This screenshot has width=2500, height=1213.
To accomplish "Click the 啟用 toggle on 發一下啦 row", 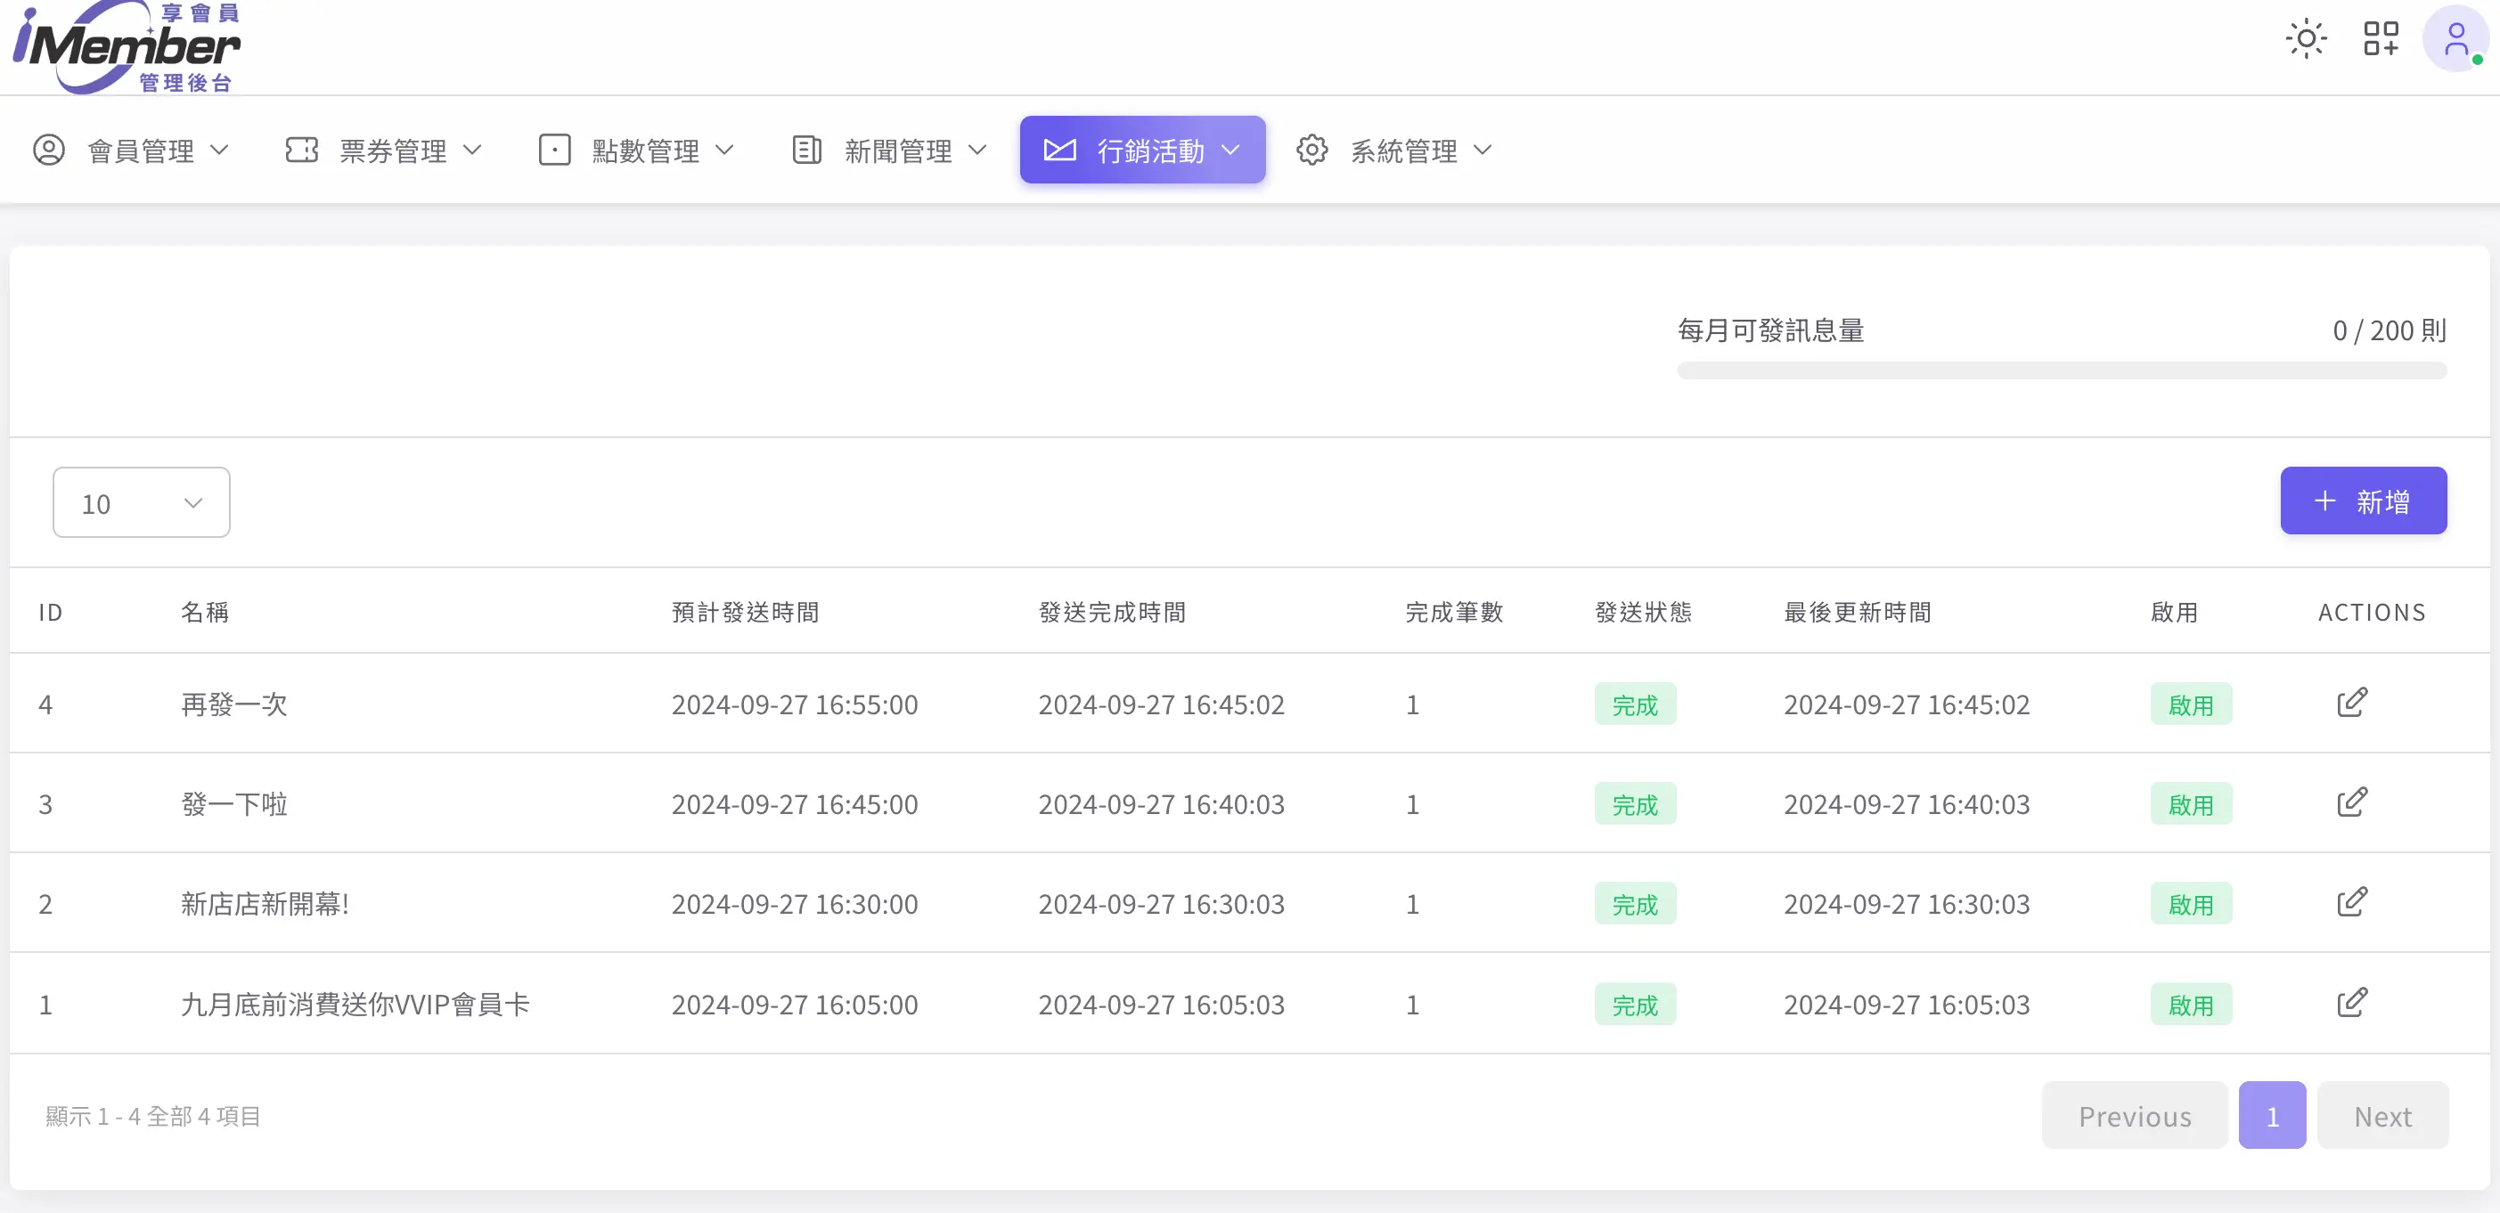I will click(2192, 803).
